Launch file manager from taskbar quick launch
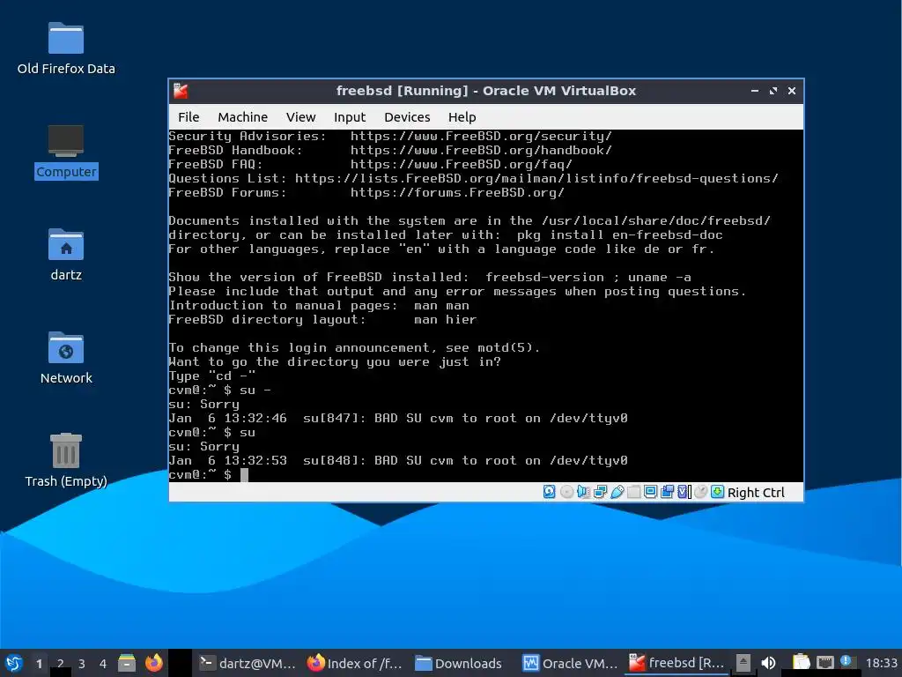The width and height of the screenshot is (902, 677). [x=127, y=663]
